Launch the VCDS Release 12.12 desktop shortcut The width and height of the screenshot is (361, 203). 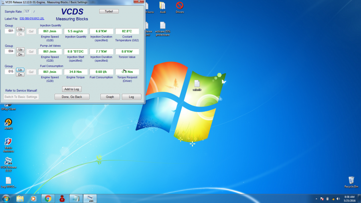(8, 161)
